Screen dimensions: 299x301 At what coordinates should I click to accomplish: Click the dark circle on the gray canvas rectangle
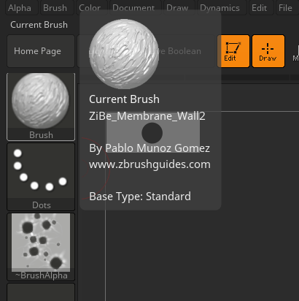pyautogui.click(x=152, y=133)
